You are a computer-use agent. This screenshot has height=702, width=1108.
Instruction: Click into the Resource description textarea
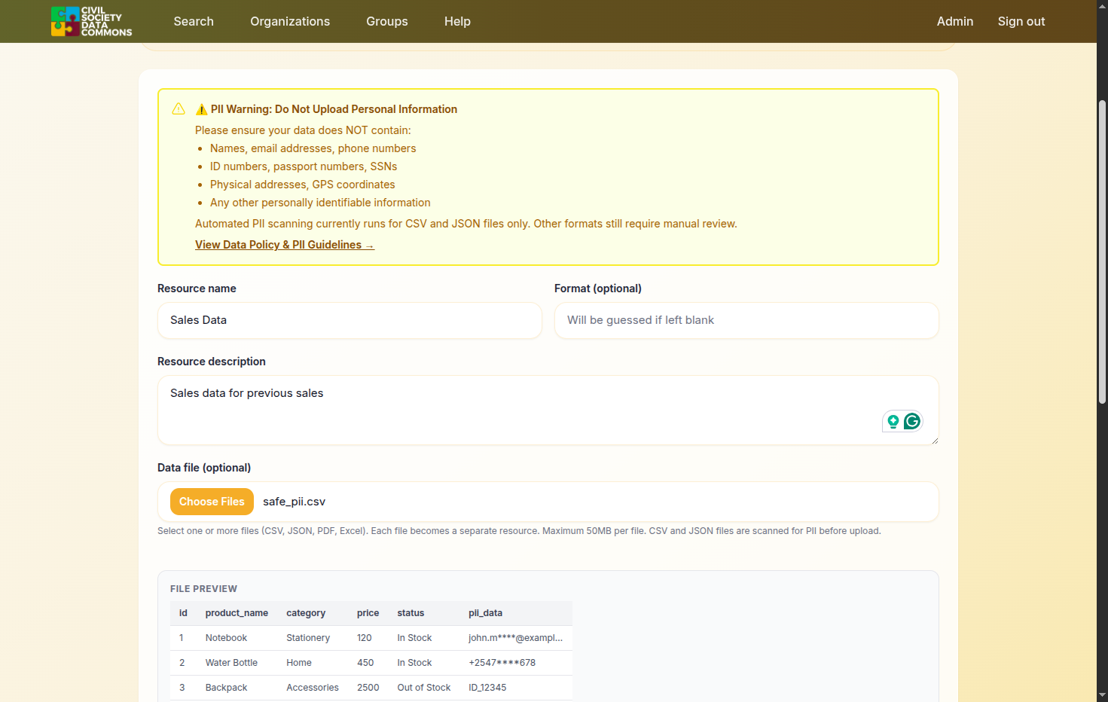click(548, 410)
